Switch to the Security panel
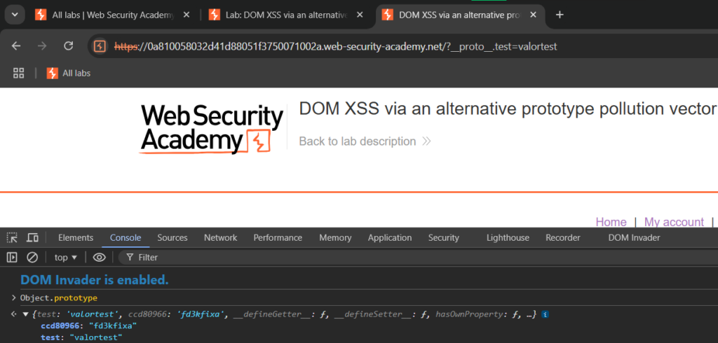Viewport: 718px width, 343px height. pos(444,238)
